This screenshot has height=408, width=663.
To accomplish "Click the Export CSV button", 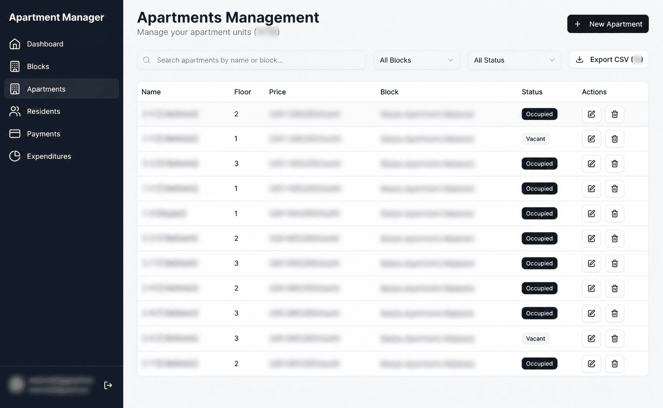I will [x=609, y=60].
